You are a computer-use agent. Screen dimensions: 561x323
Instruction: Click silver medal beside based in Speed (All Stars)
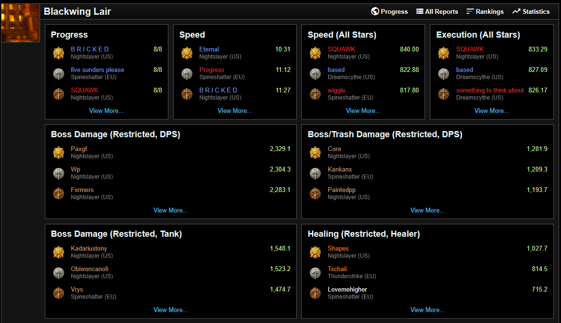(x=316, y=73)
